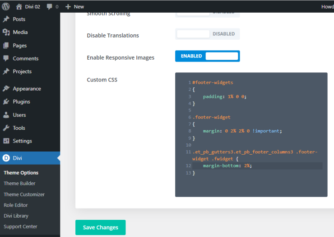Click line number 13 in CSS editor
The width and height of the screenshot is (334, 237).
189,173
